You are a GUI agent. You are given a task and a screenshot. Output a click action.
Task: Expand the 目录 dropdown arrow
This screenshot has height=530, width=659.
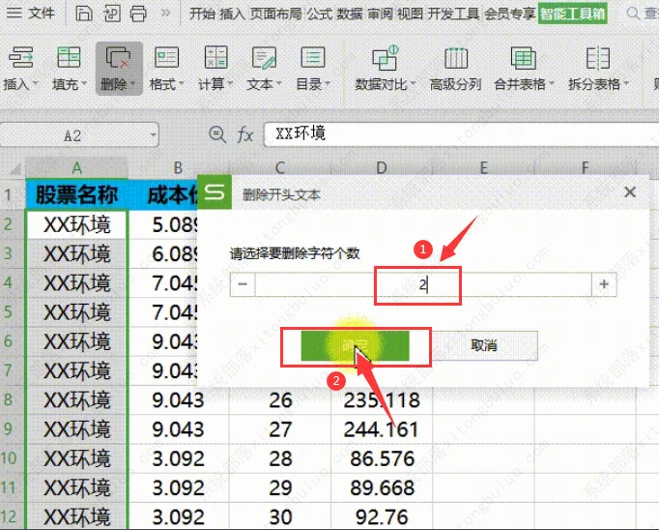click(x=328, y=83)
